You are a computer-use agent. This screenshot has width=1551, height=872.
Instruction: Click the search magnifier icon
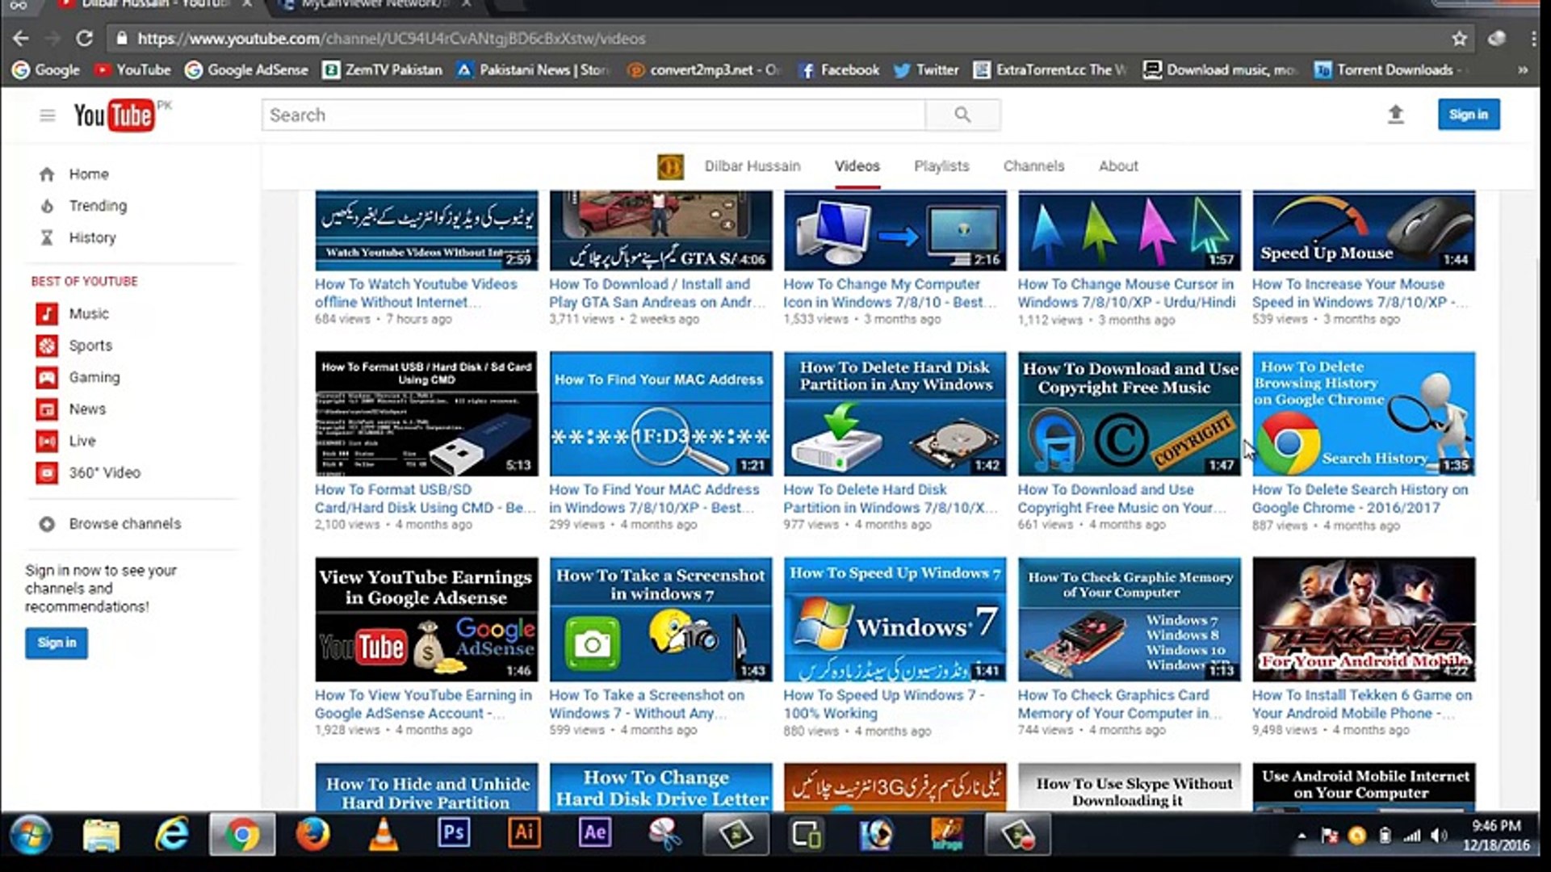[x=962, y=115]
